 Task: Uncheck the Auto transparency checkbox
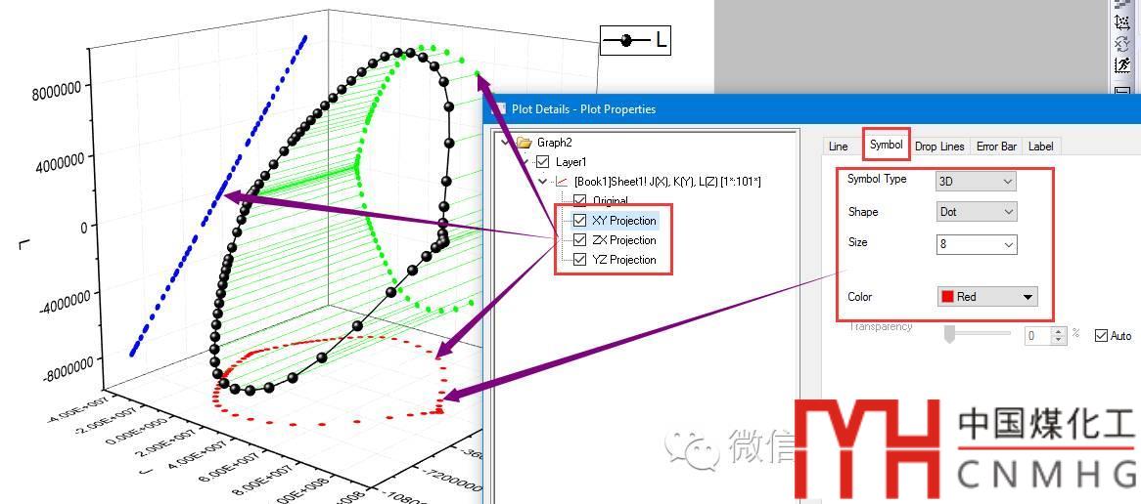[1101, 336]
